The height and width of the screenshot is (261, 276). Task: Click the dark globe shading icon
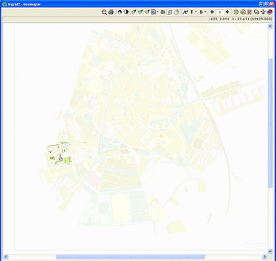119,12
